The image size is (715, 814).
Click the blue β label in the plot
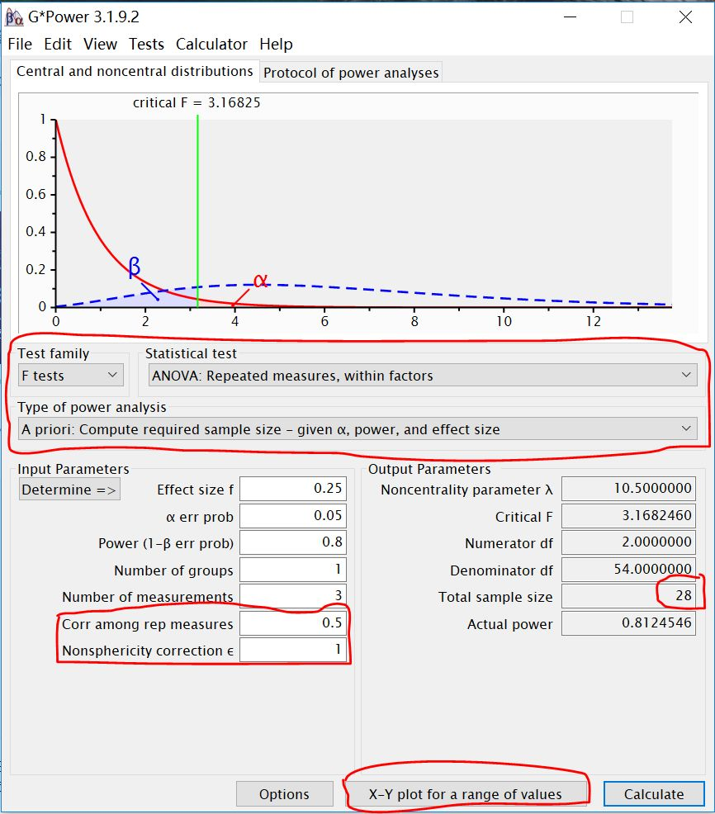(x=135, y=267)
